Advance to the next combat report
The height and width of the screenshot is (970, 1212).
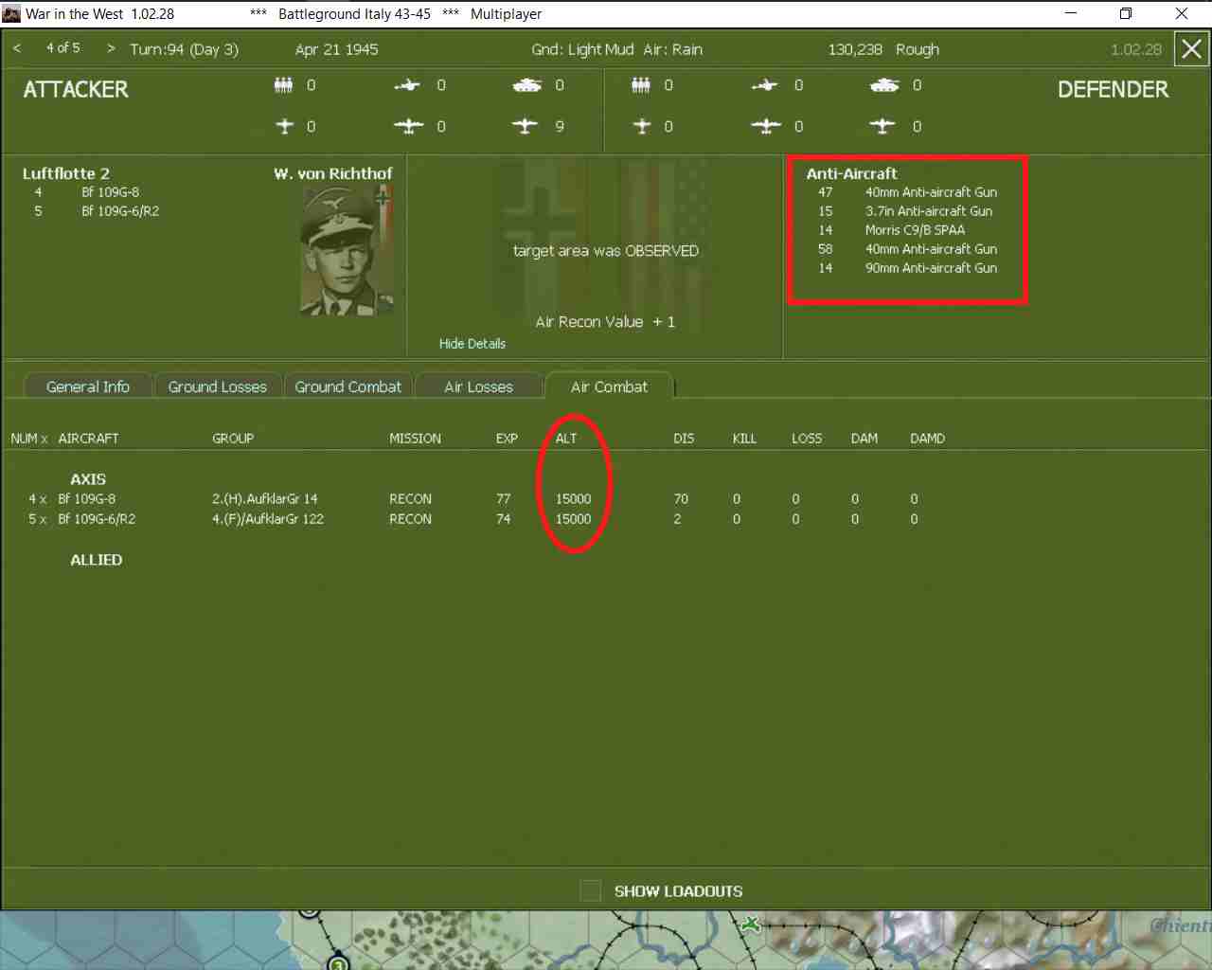[111, 48]
